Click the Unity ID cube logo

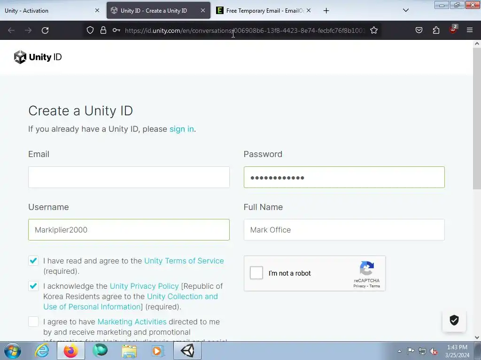coord(20,57)
